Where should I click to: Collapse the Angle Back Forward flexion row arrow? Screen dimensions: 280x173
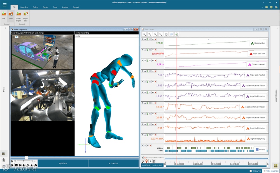click(145, 103)
